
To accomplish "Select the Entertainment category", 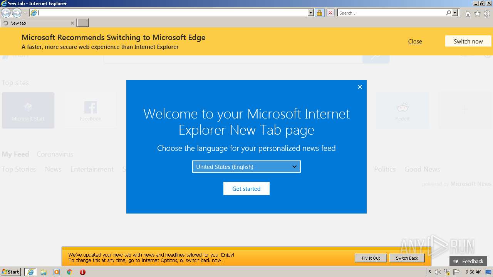I will point(92,169).
